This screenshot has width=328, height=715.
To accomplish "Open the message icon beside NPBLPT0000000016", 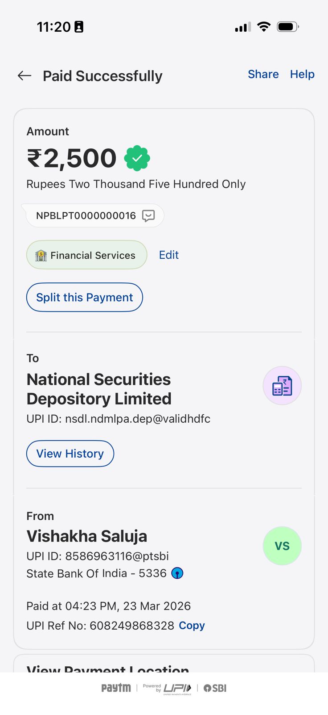I will tap(148, 216).
